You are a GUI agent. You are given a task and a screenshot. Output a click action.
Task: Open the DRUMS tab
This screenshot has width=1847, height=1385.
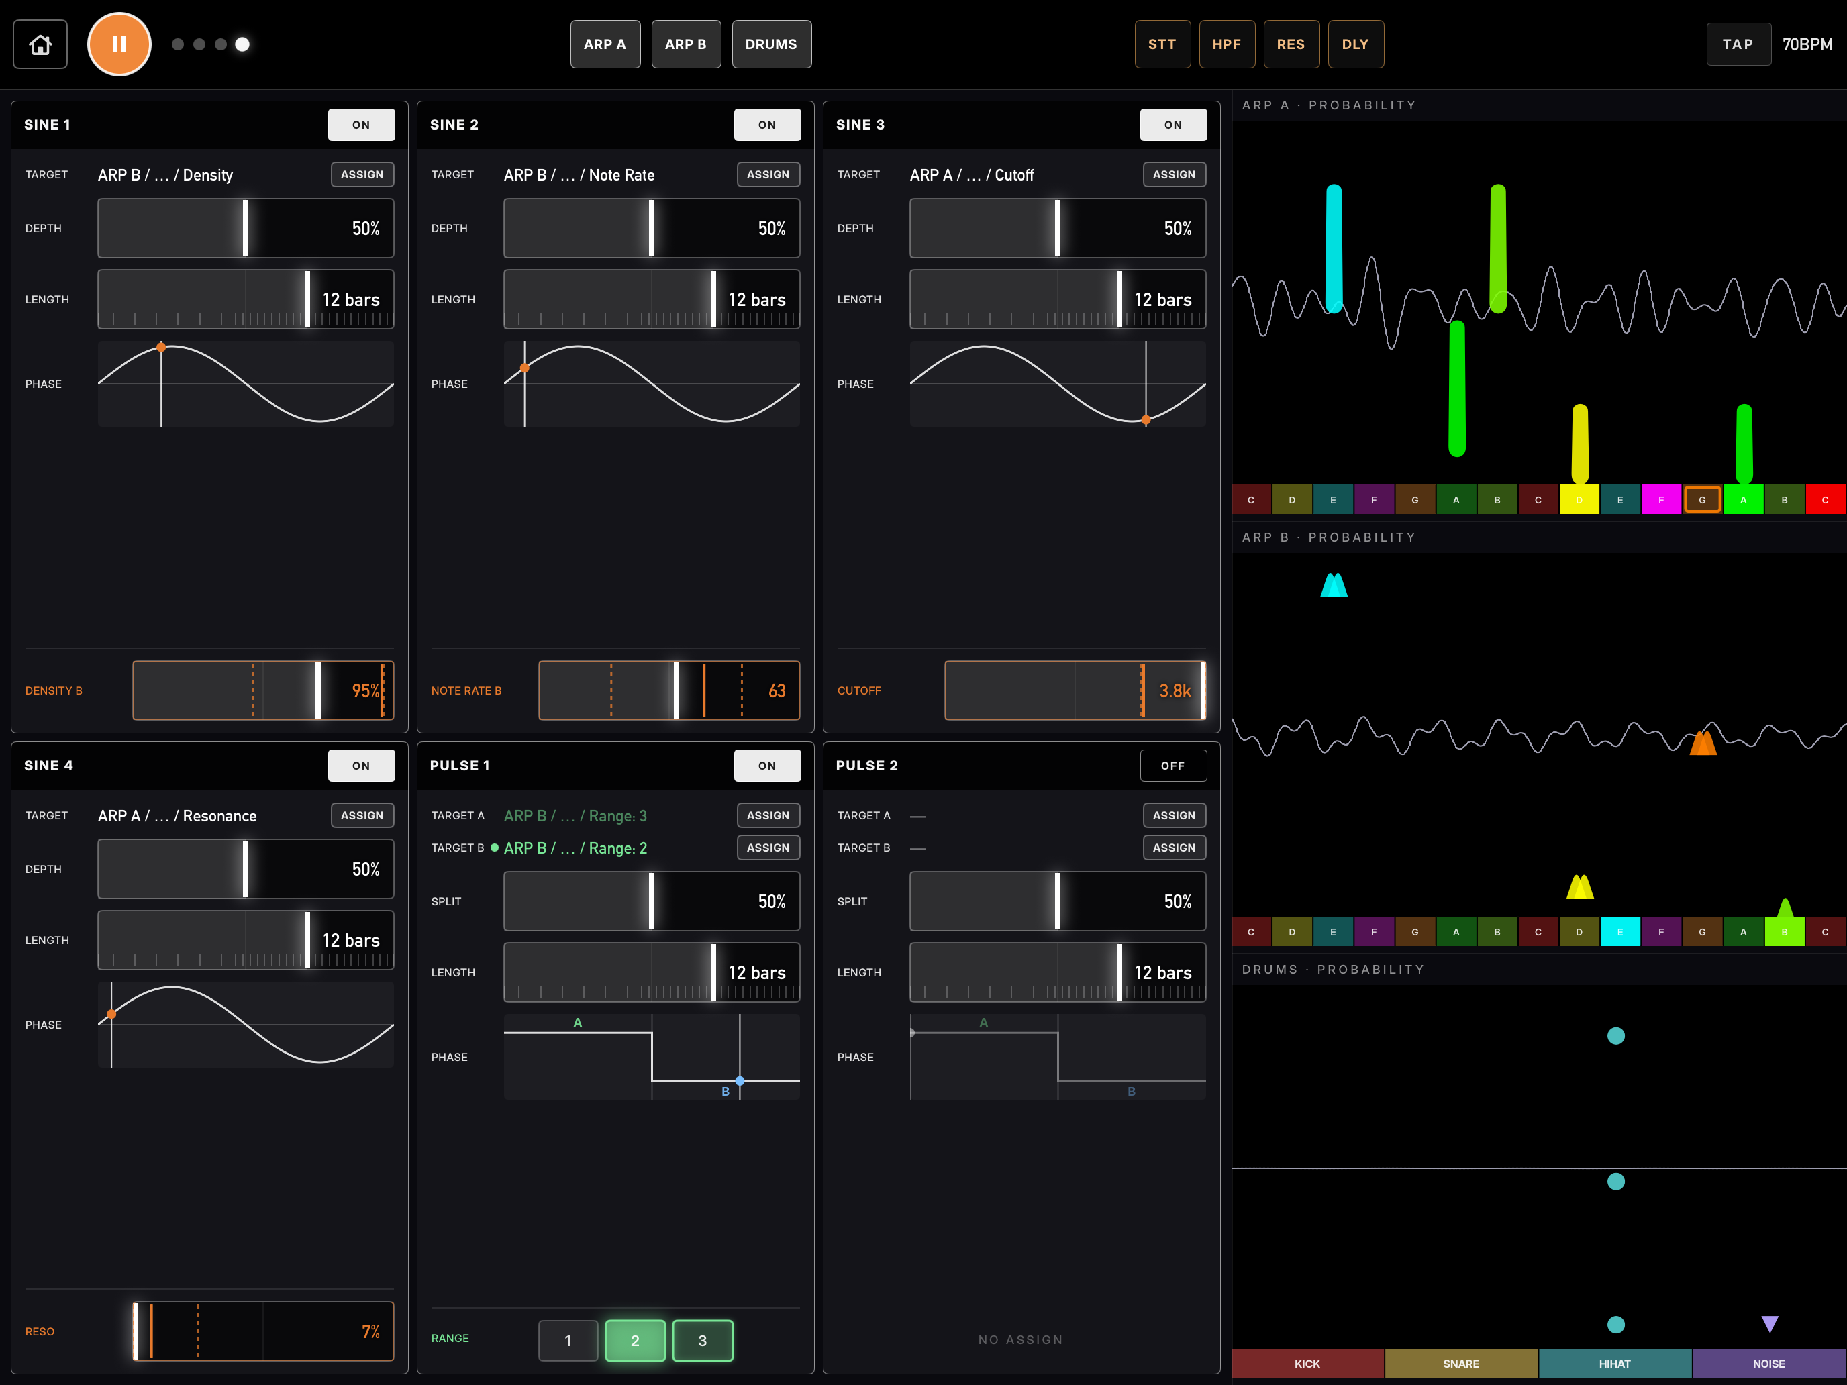(x=772, y=44)
